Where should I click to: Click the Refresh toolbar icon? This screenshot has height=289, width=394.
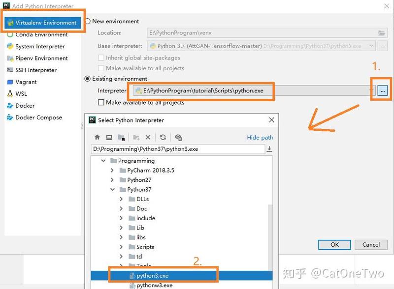click(163, 137)
